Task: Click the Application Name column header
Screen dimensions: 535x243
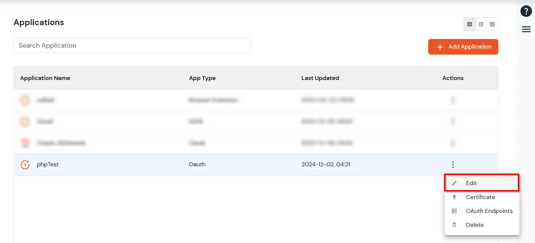Action: (x=45, y=78)
